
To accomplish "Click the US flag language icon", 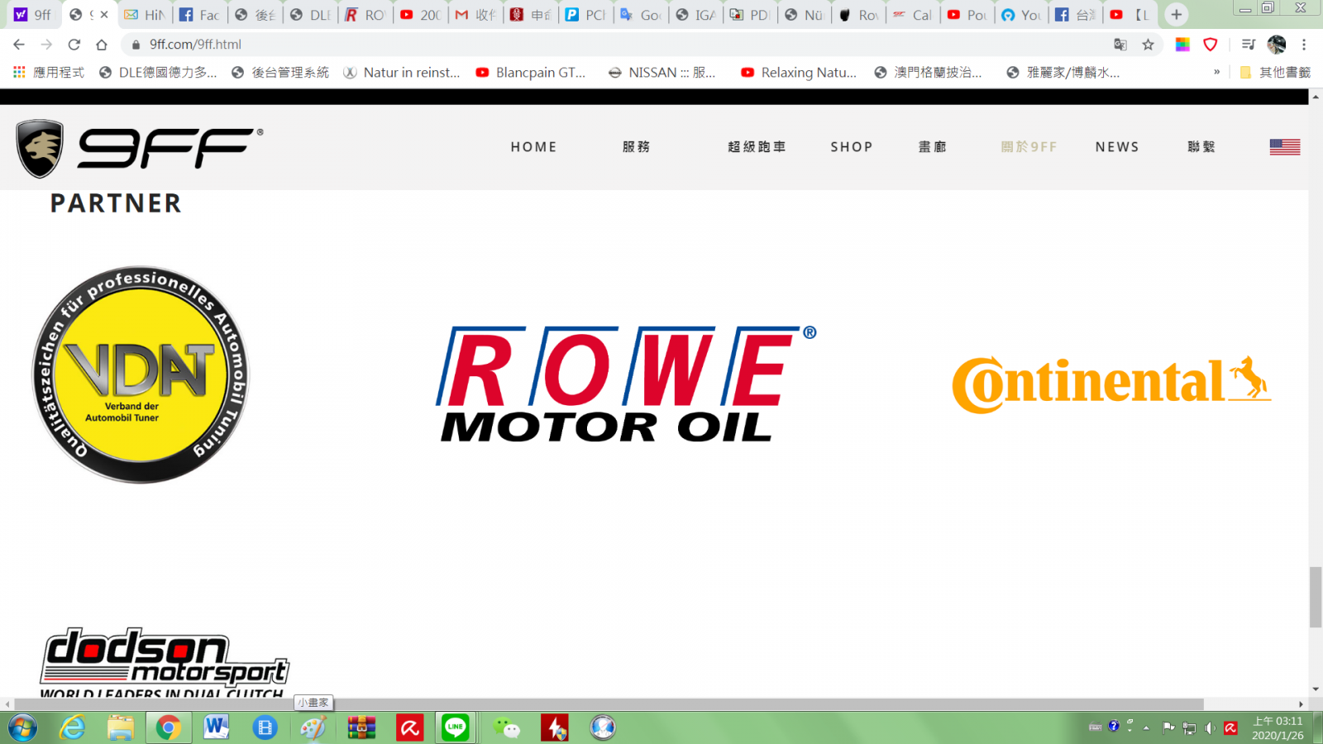I will [1284, 147].
